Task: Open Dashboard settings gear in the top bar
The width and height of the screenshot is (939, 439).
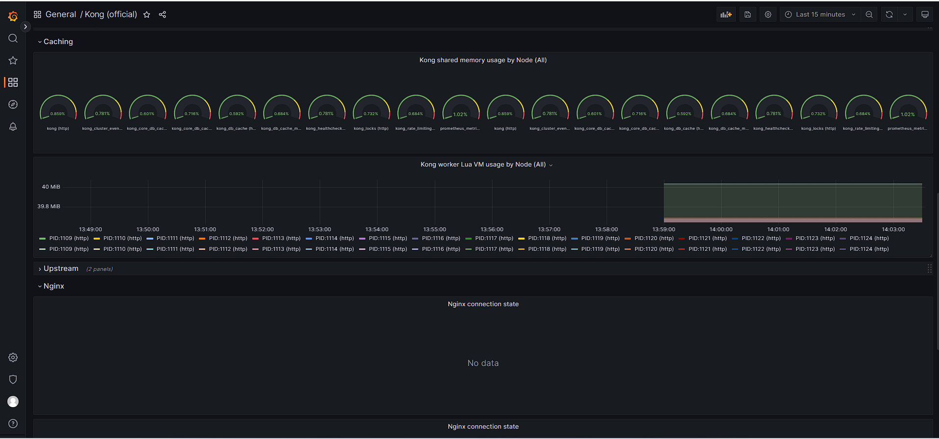Action: (768, 15)
